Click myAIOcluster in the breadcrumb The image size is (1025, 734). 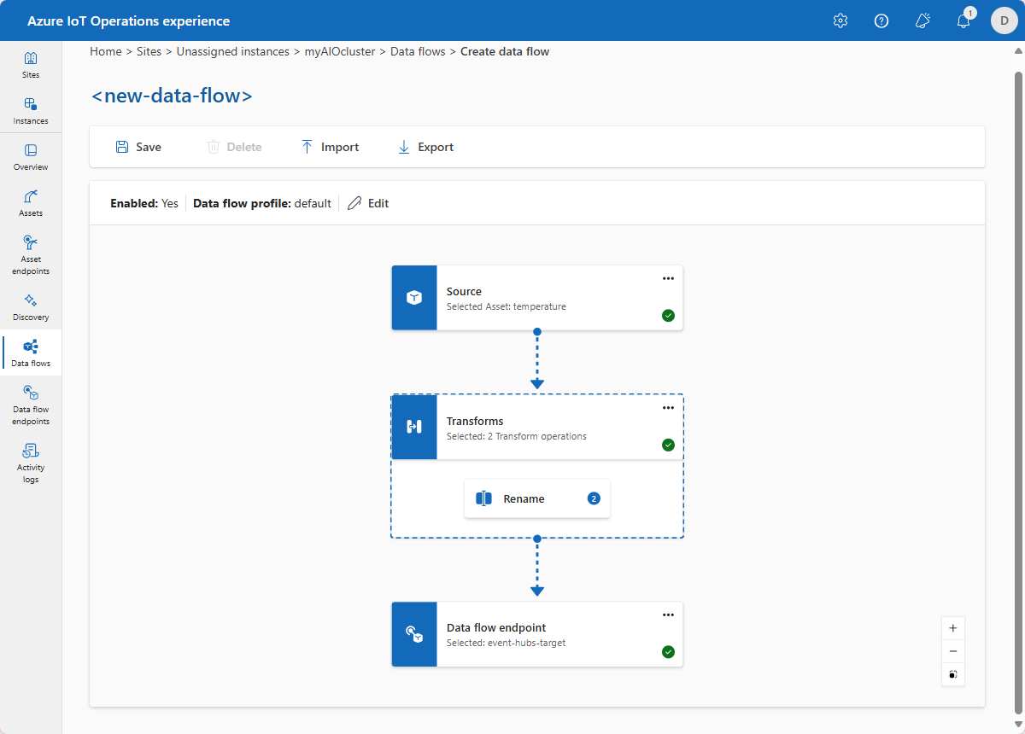coord(340,51)
